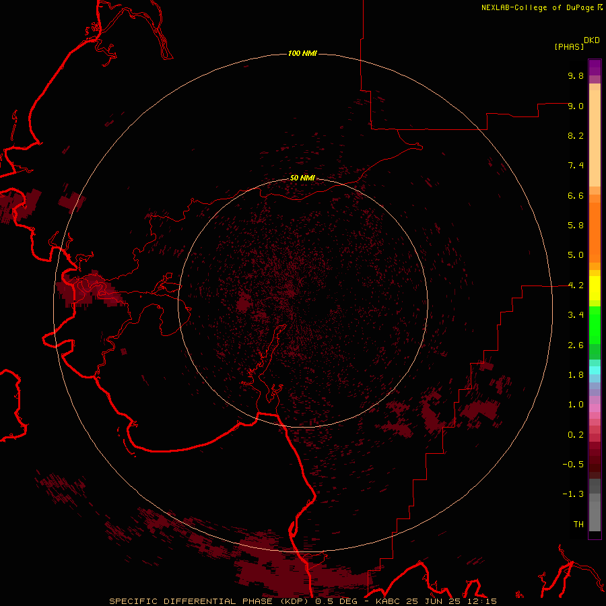Click the 5.8 scale value
The height and width of the screenshot is (606, 606).
[576, 226]
